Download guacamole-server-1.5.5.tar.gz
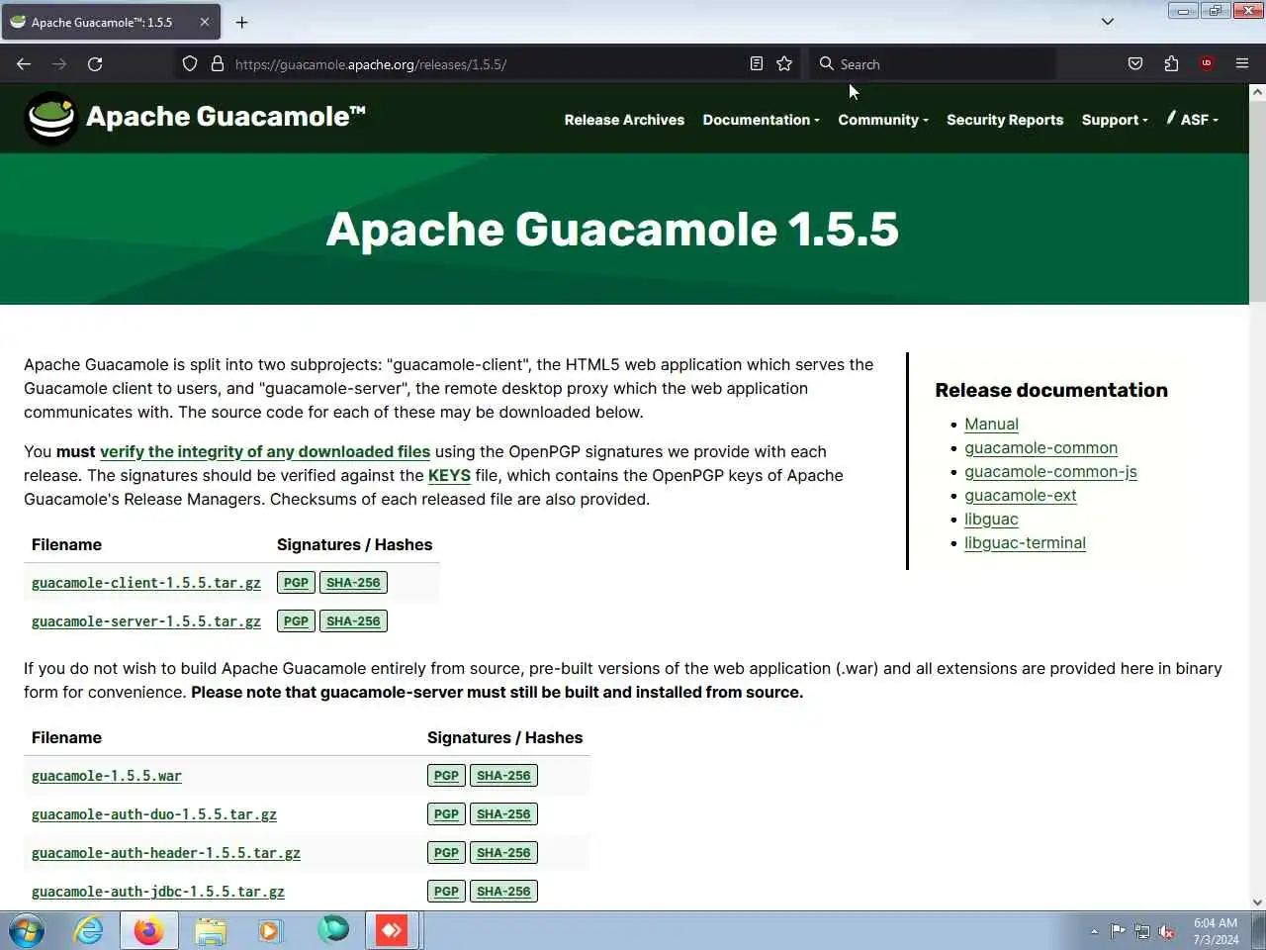Viewport: 1266px width, 950px height. click(x=146, y=621)
